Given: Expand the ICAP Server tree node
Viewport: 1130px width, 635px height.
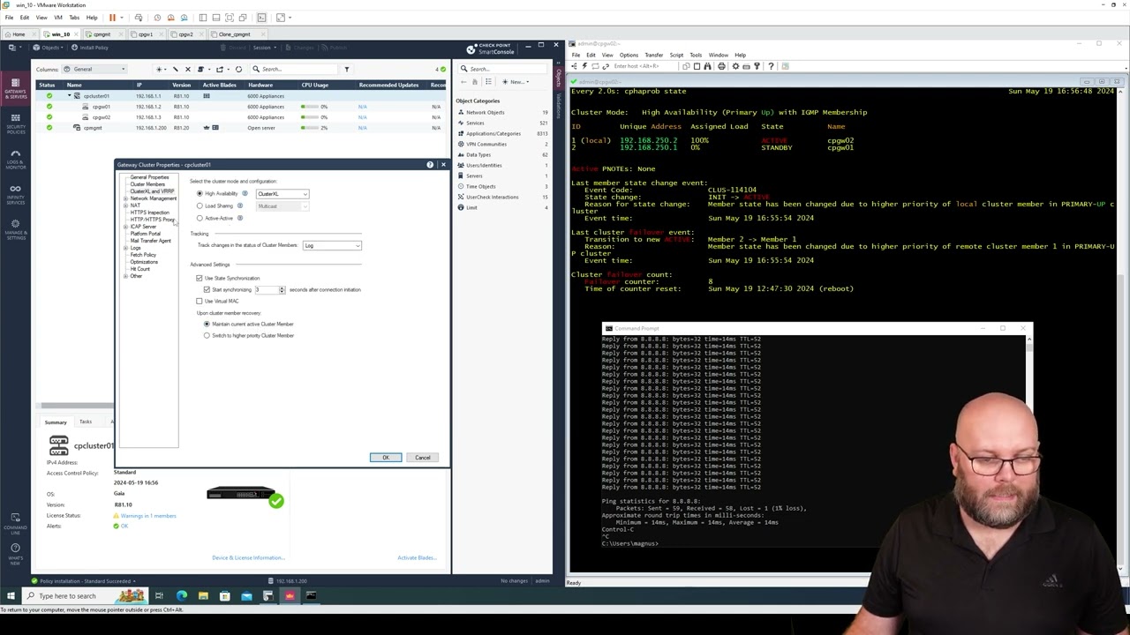Looking at the screenshot, I should (125, 227).
